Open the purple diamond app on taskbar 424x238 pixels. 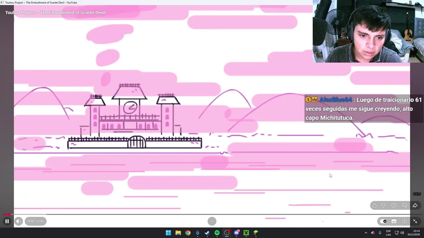click(197, 233)
